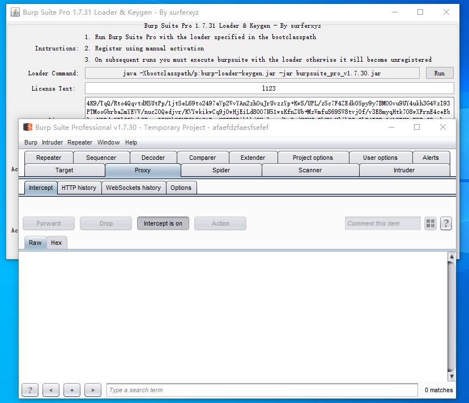The width and height of the screenshot is (469, 403).
Task: Switch to the Target tab
Action: pos(65,170)
